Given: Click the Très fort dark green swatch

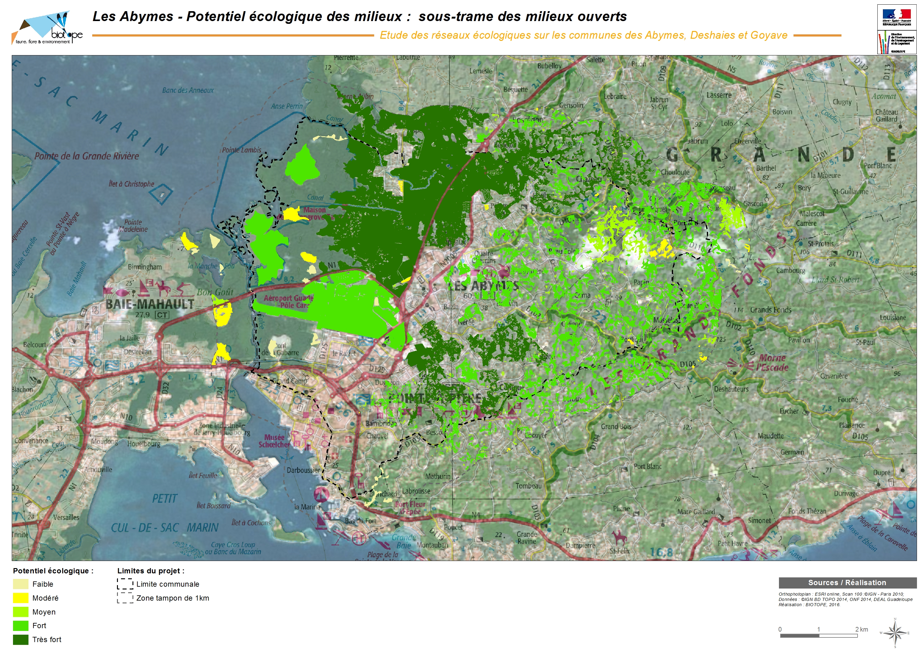Looking at the screenshot, I should click(x=20, y=640).
